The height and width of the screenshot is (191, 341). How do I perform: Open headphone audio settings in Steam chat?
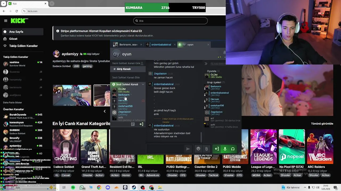click(233, 149)
